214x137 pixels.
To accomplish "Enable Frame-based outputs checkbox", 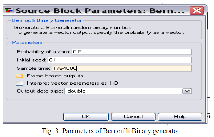I will [19, 76].
